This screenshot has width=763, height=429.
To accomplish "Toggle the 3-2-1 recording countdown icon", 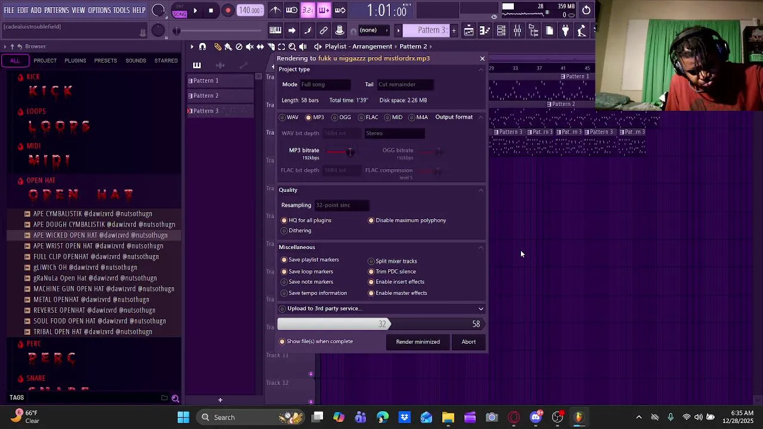I will tap(308, 10).
